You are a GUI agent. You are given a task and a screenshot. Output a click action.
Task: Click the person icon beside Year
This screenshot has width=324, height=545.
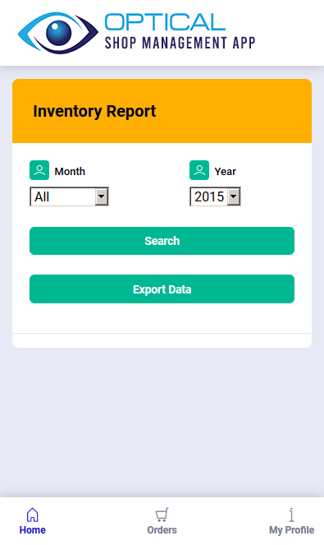199,170
